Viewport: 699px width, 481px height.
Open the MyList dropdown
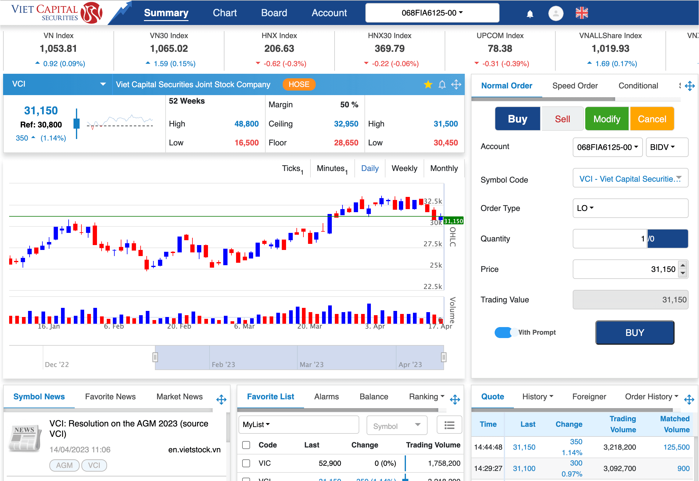(256, 425)
